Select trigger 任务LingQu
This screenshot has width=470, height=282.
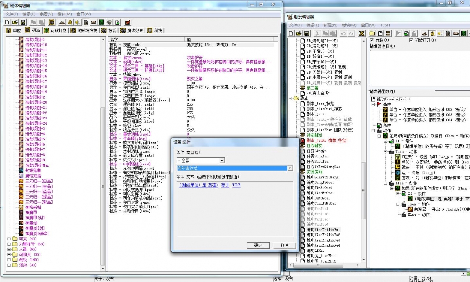point(317,151)
